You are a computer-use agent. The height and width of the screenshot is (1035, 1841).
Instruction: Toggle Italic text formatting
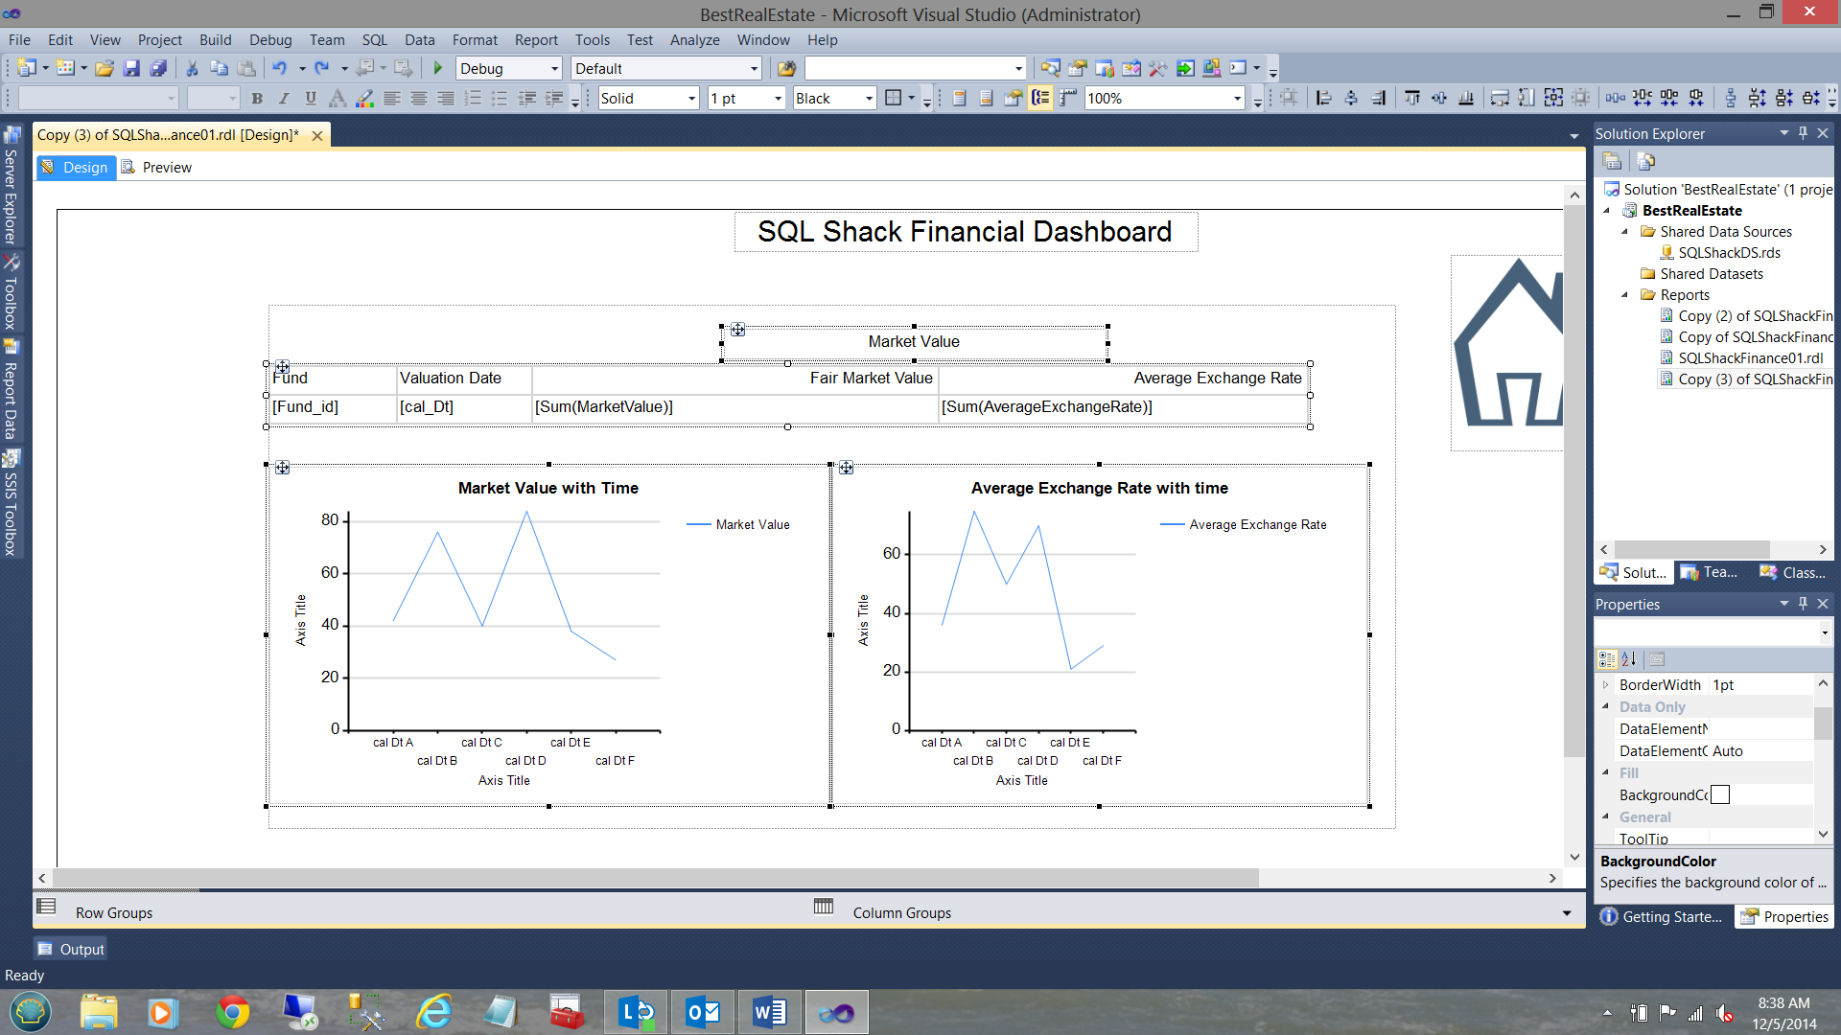coord(284,98)
